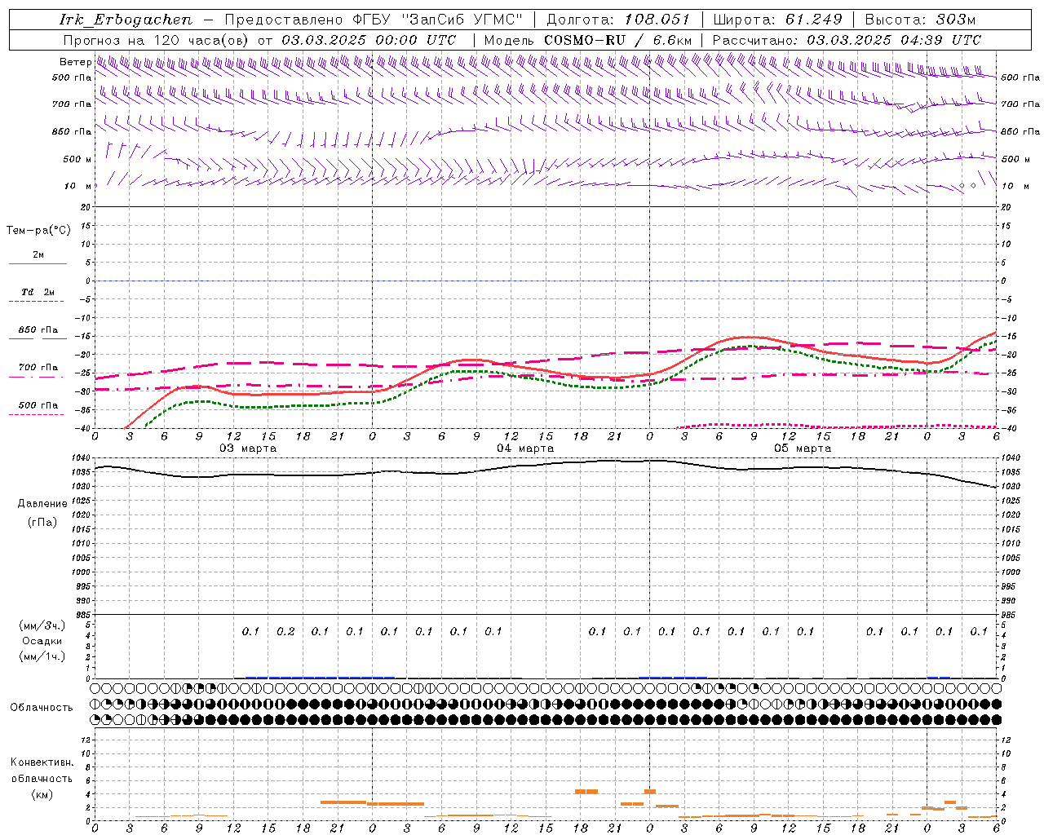Click the 'Облачность' cloud cover row label
The image size is (1044, 835).
pos(42,707)
